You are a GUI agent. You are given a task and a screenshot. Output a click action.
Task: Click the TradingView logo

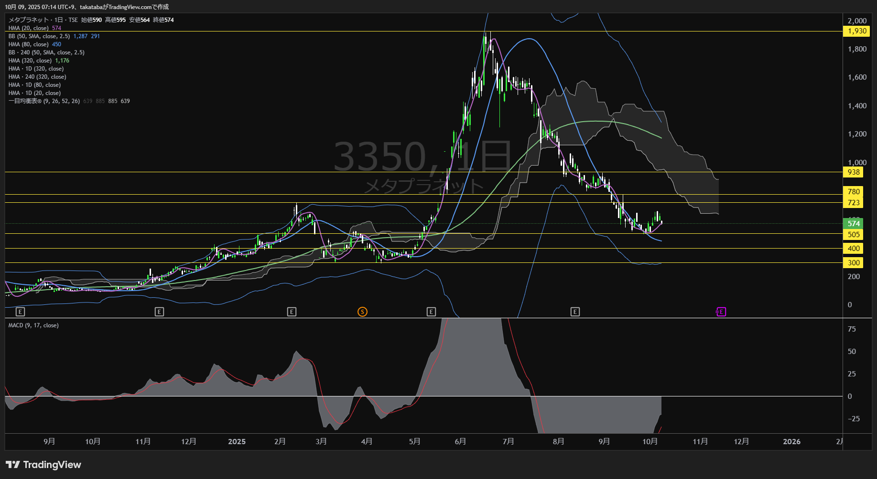click(43, 465)
